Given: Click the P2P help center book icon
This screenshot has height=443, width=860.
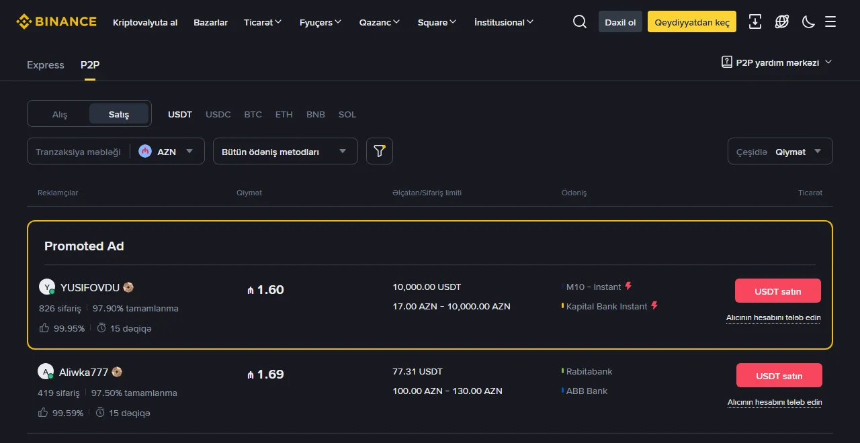Looking at the screenshot, I should (727, 62).
